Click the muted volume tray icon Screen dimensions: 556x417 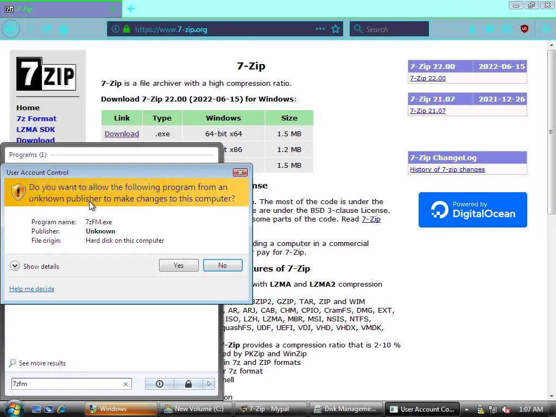click(506, 409)
